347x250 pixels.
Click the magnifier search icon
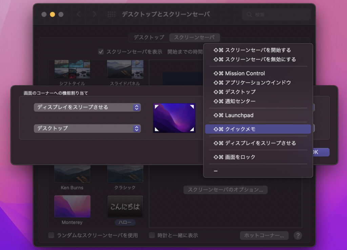pyautogui.click(x=249, y=15)
